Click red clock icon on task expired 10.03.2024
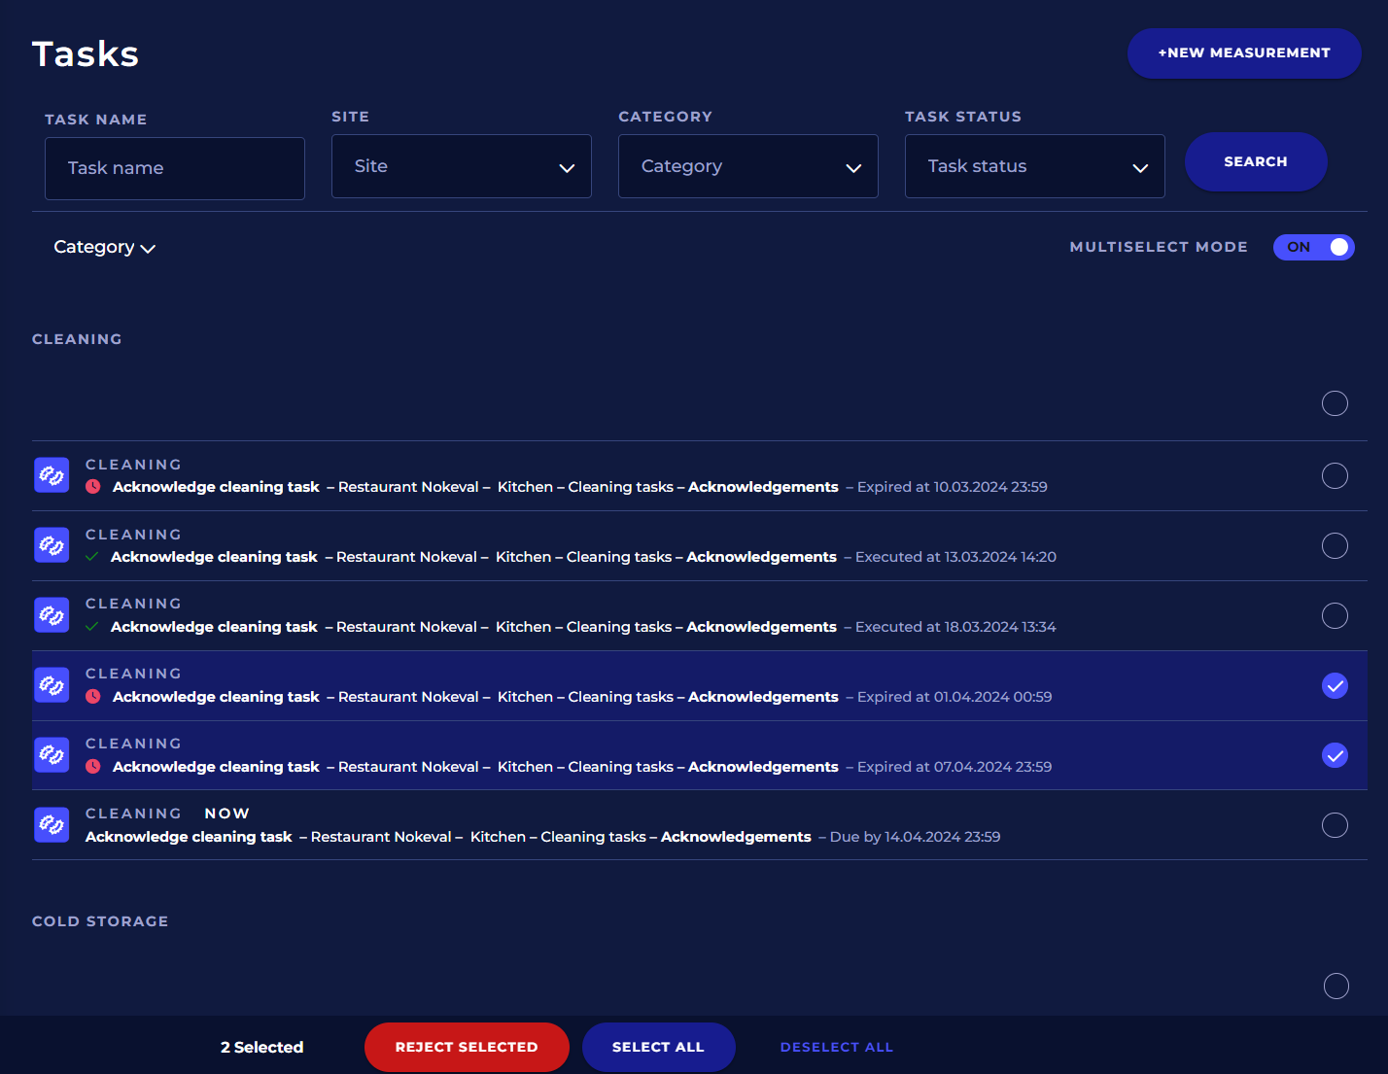 tap(93, 487)
